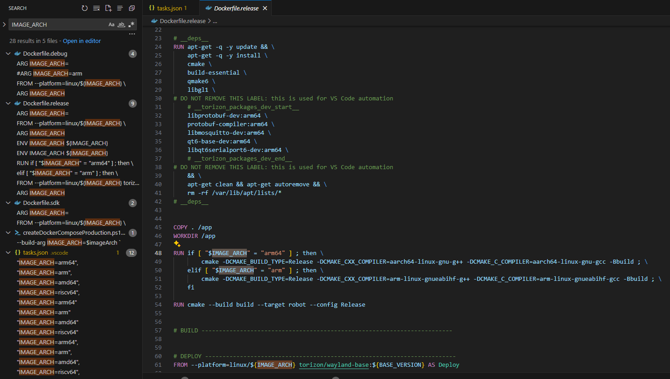Switch to the tasks.json tab
This screenshot has height=379, width=670.
[x=169, y=8]
